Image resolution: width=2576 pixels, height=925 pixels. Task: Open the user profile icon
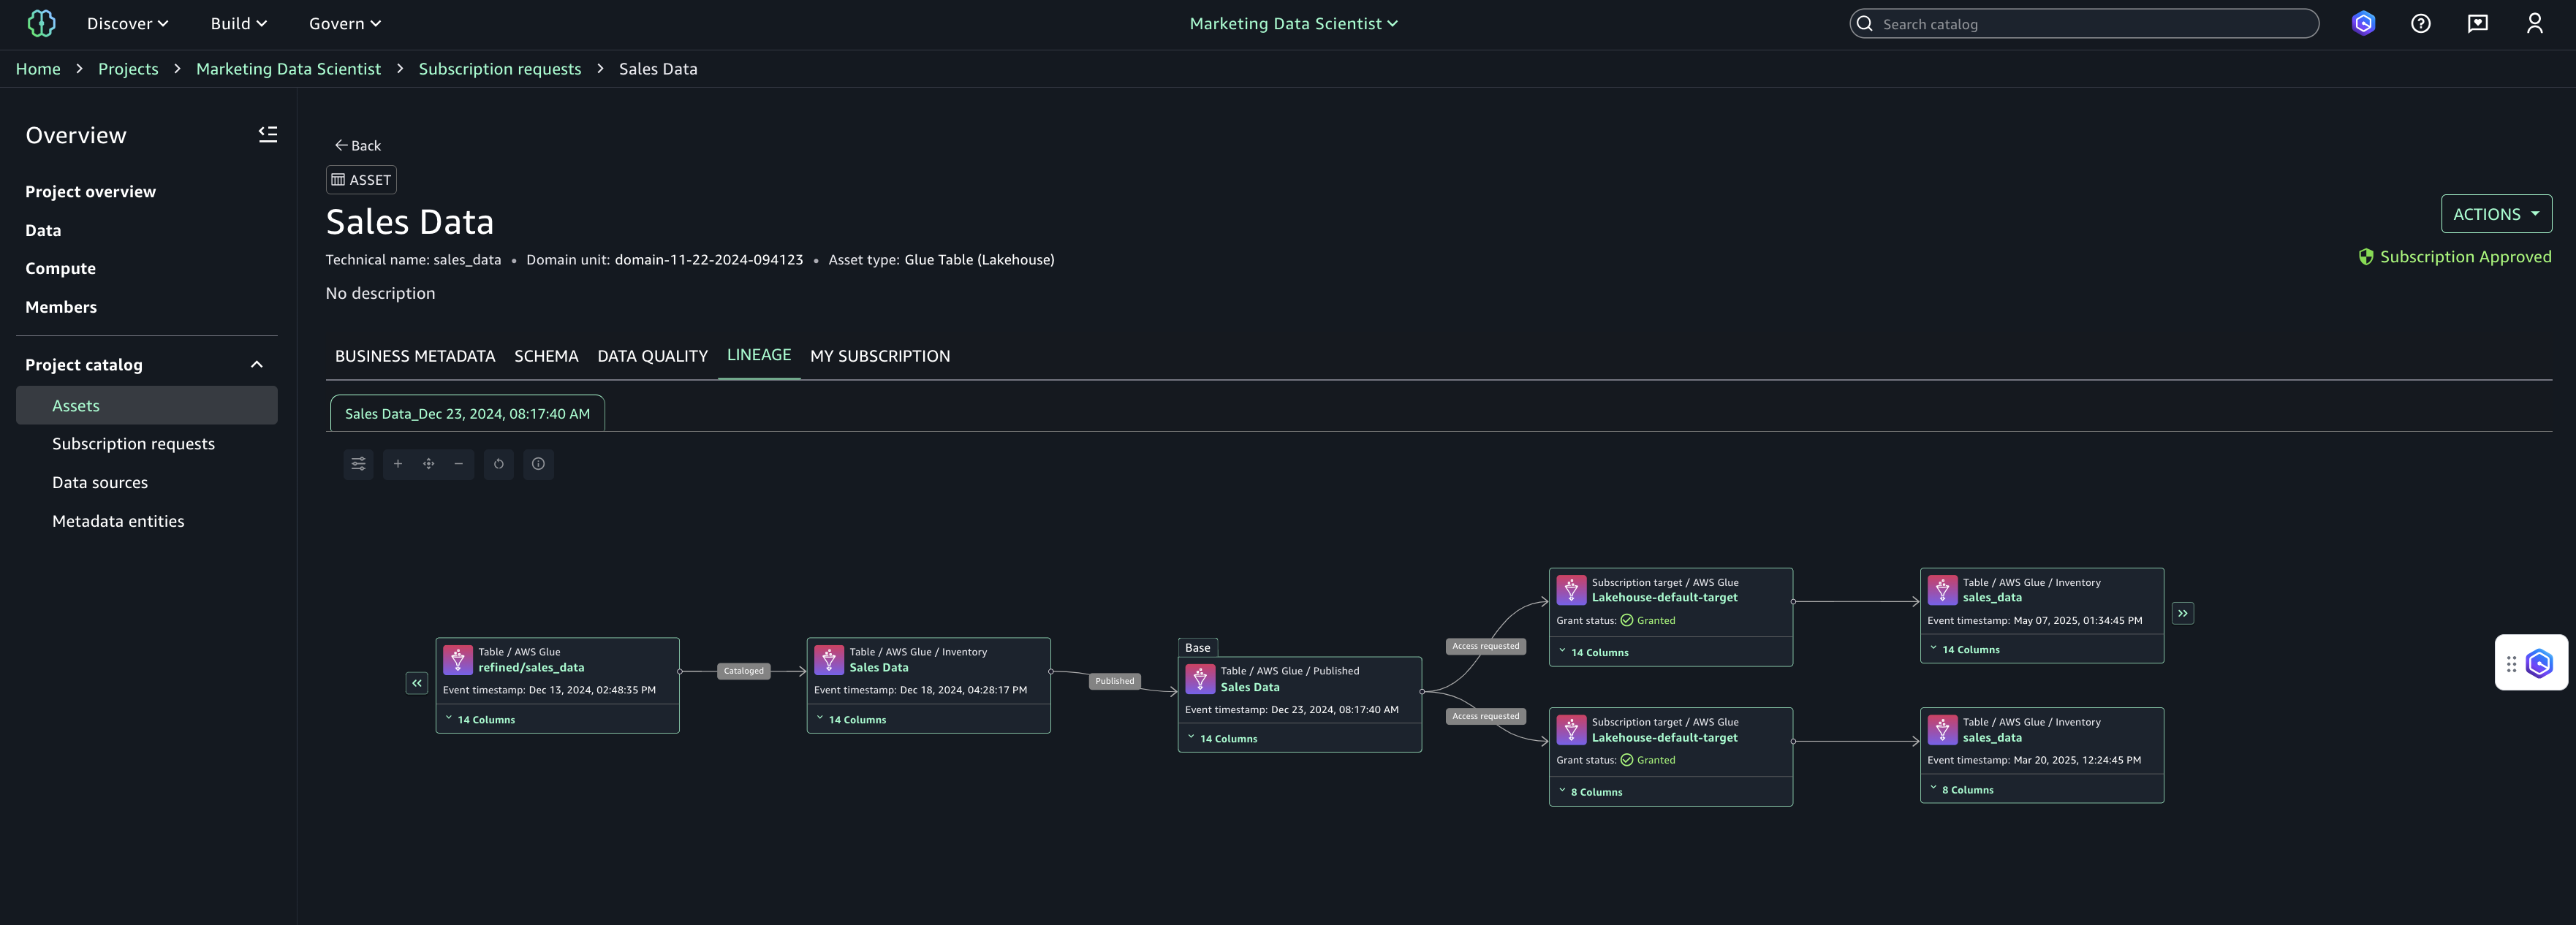[x=2535, y=23]
